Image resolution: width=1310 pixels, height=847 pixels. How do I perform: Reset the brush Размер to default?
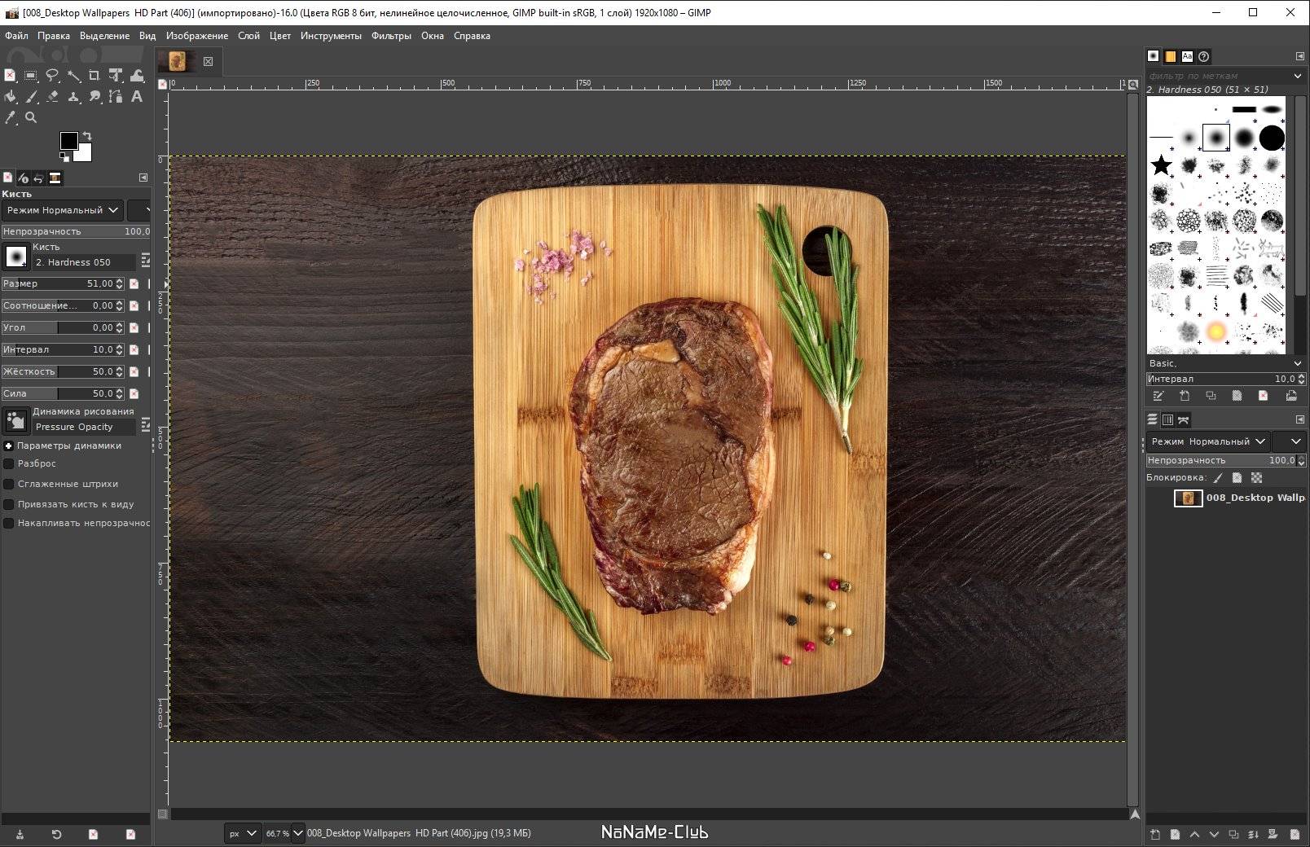[134, 283]
